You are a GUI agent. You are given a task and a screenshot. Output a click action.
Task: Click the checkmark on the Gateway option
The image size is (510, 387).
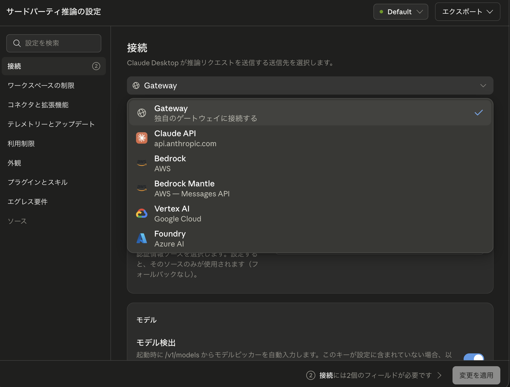tap(479, 113)
